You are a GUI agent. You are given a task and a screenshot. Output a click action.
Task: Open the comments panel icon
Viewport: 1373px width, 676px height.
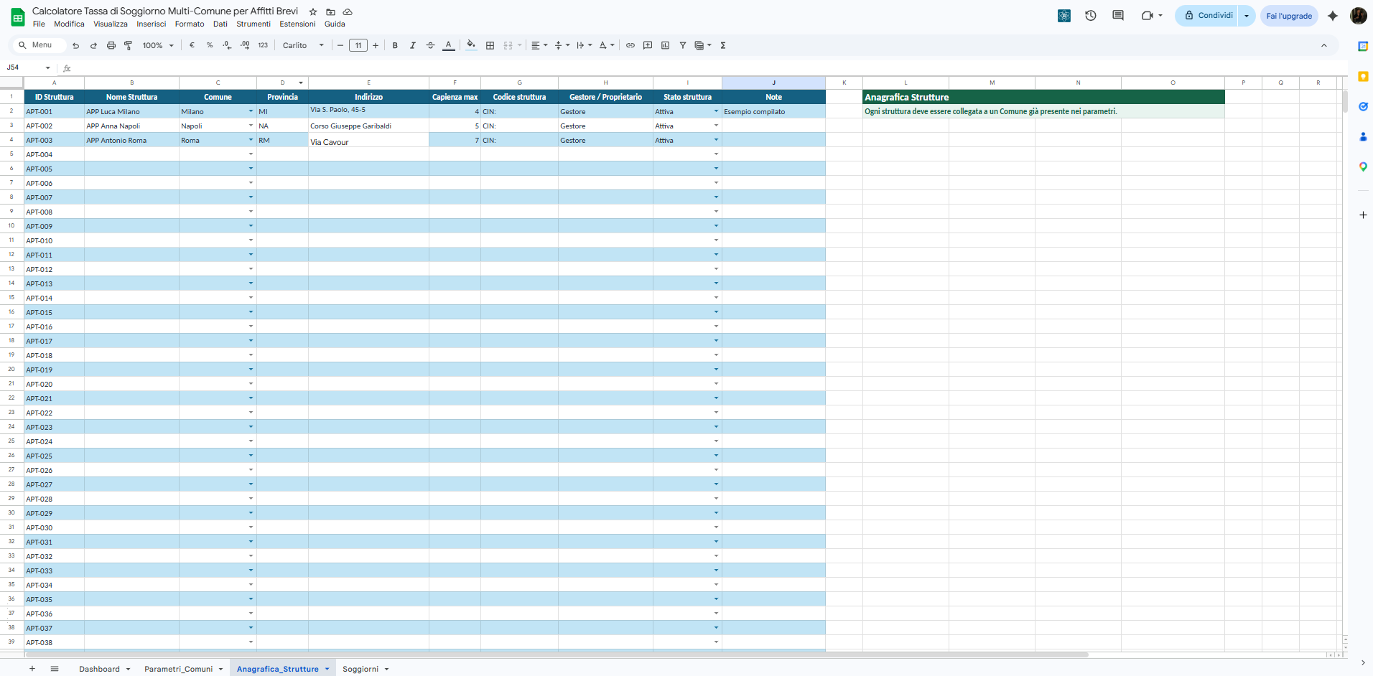click(1117, 15)
